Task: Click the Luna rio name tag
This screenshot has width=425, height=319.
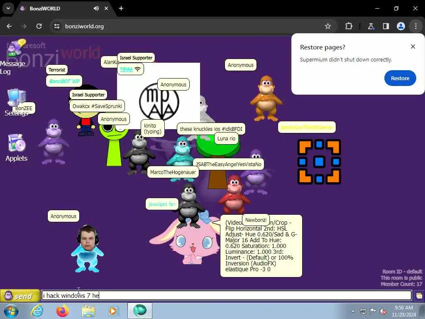Action: (226, 139)
